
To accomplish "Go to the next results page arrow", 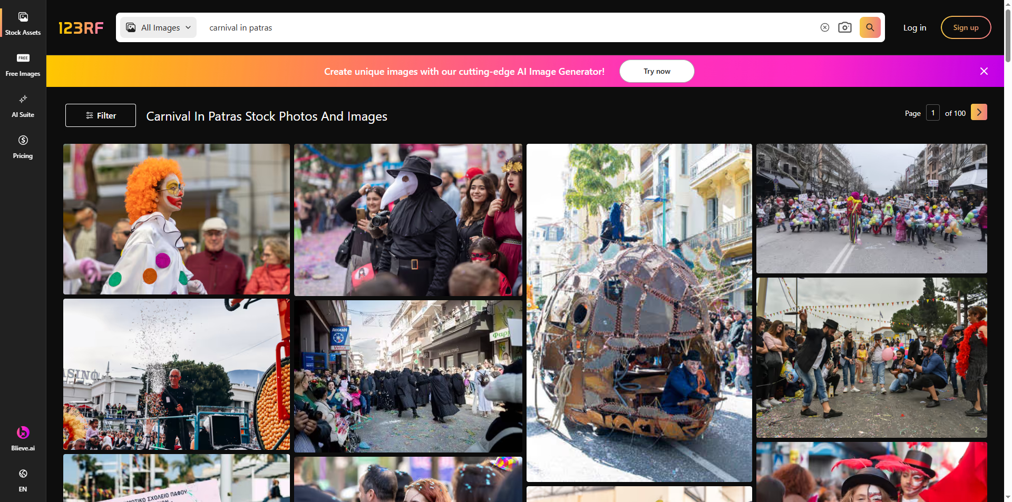I will coord(979,112).
